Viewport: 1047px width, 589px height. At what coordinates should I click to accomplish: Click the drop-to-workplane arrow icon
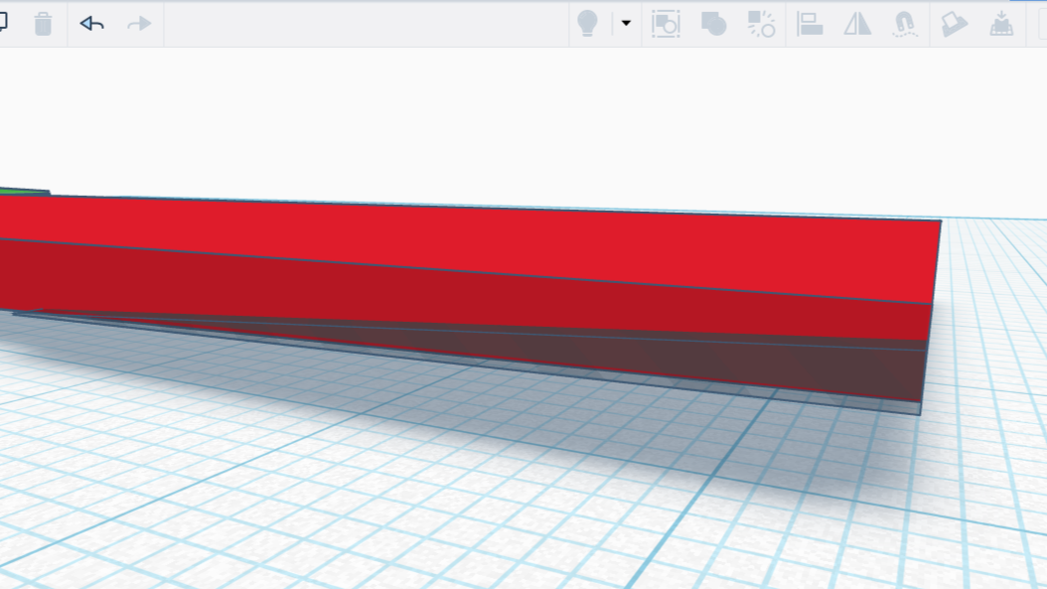[x=1001, y=24]
